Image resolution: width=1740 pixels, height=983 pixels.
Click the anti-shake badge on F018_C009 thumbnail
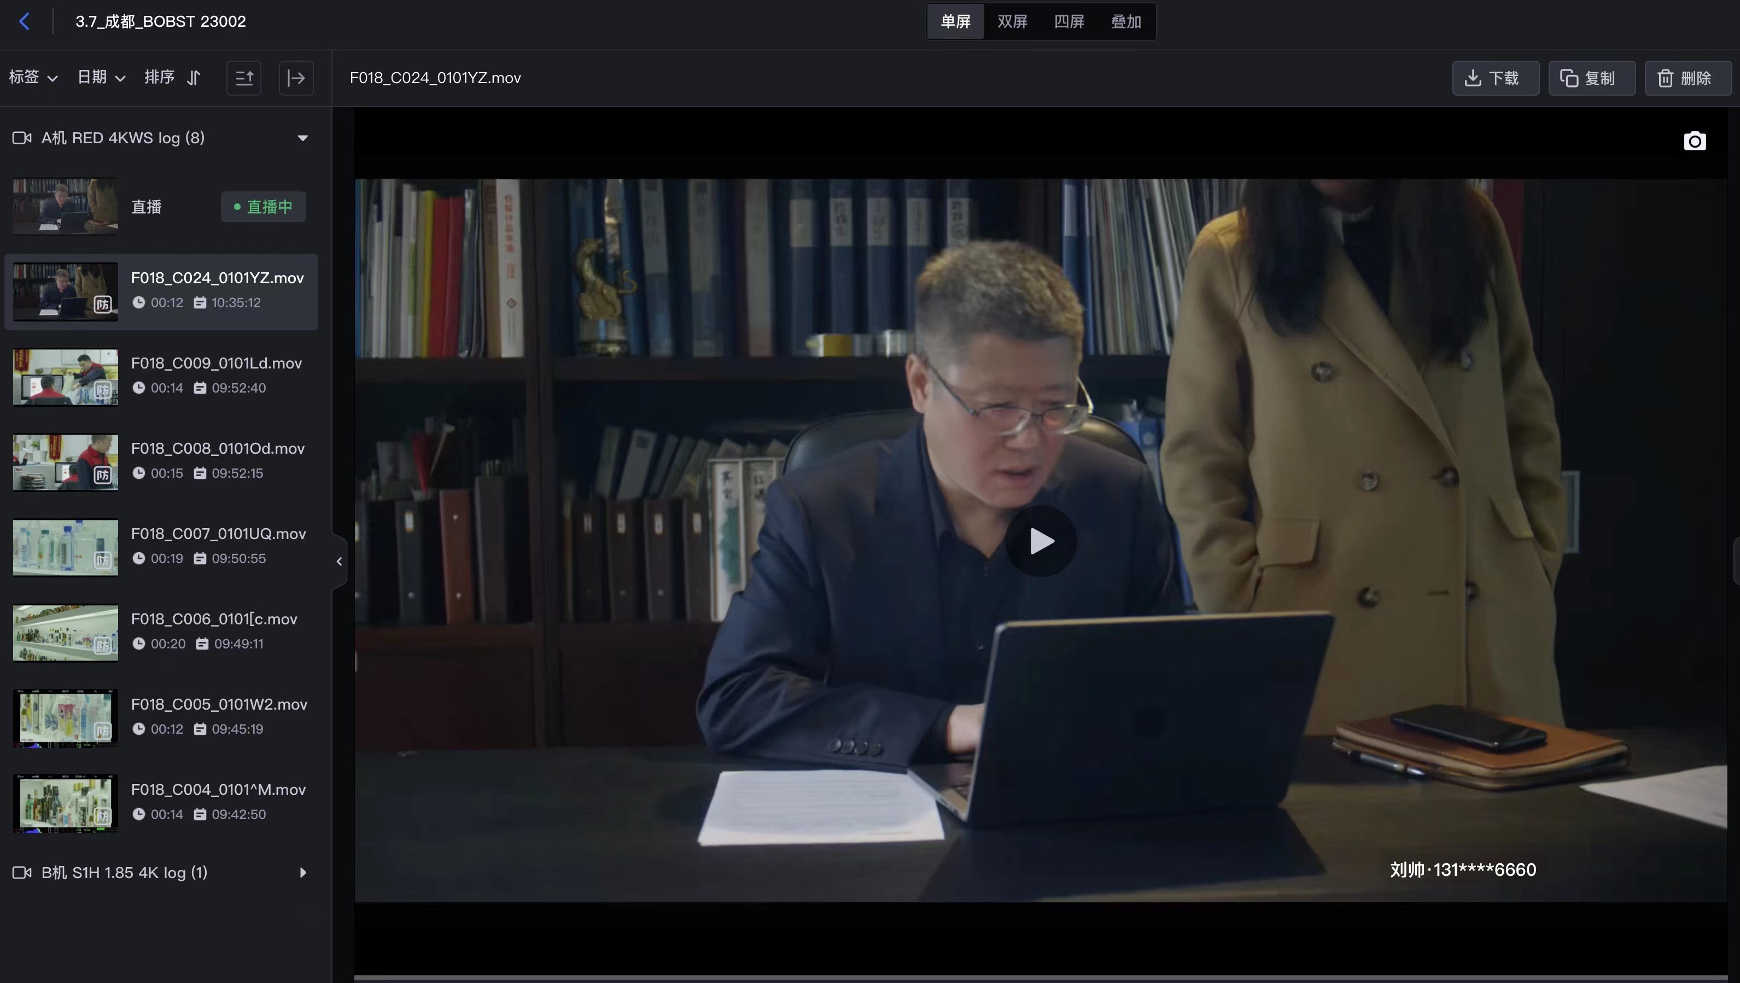click(x=103, y=390)
